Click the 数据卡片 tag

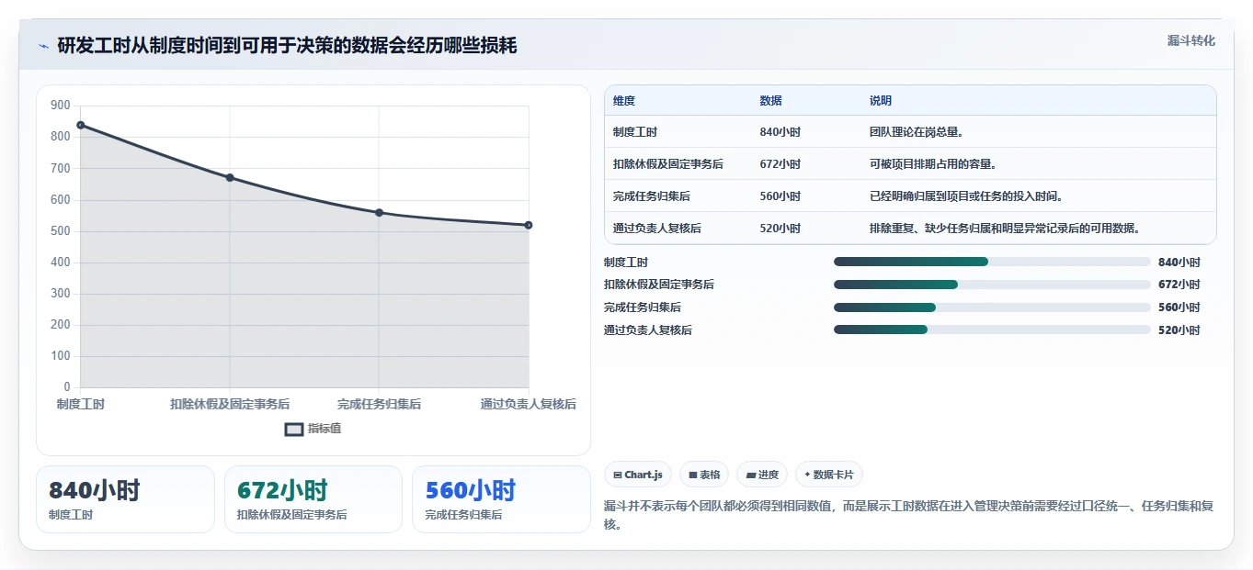tap(828, 475)
